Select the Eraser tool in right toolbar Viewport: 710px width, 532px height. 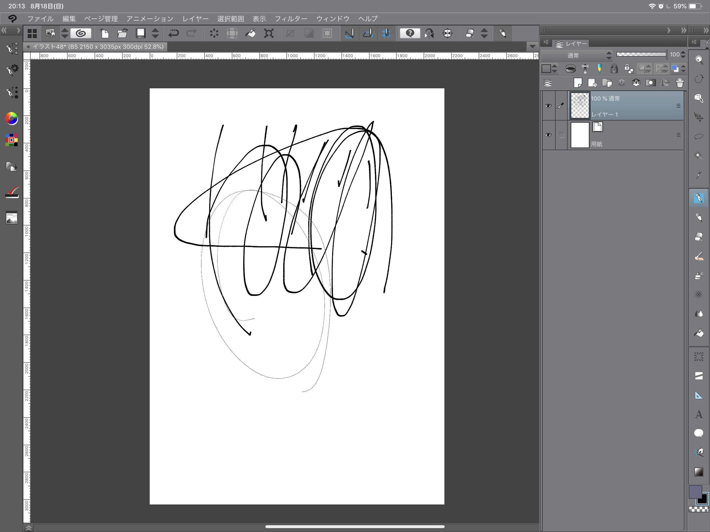point(699,237)
